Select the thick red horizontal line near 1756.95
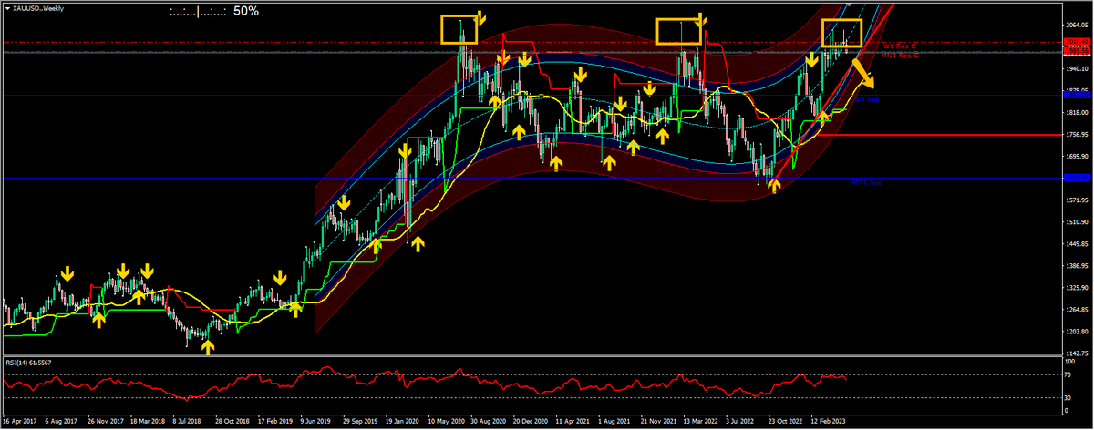The image size is (1094, 430). [x=939, y=134]
